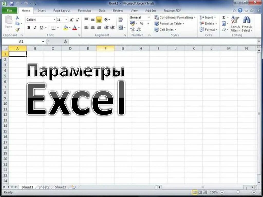Screen dimensions: 263x197
Task: Toggle Italic formatting
Action: [x=35, y=27]
